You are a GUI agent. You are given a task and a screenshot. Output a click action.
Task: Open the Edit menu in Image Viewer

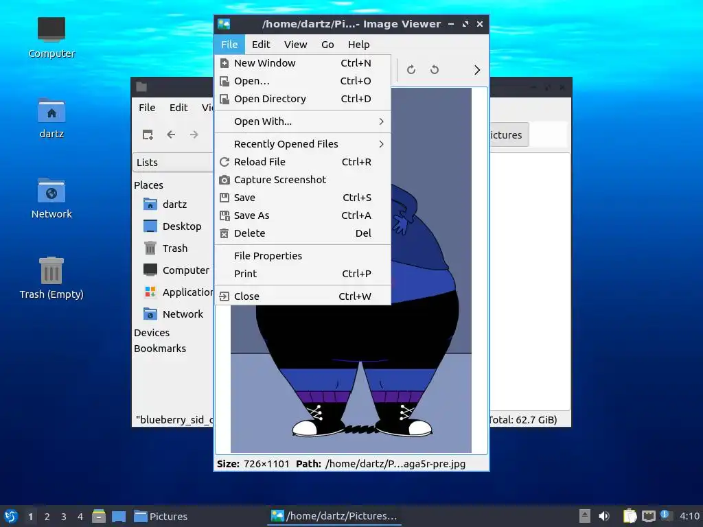coord(261,45)
